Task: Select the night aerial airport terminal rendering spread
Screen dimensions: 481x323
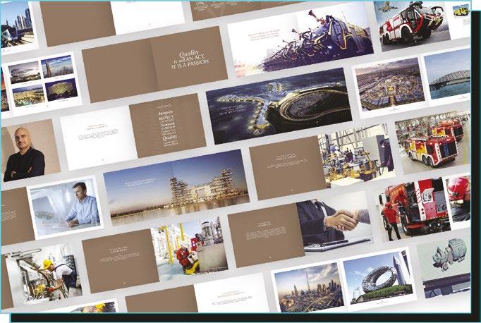Action: (x=279, y=106)
